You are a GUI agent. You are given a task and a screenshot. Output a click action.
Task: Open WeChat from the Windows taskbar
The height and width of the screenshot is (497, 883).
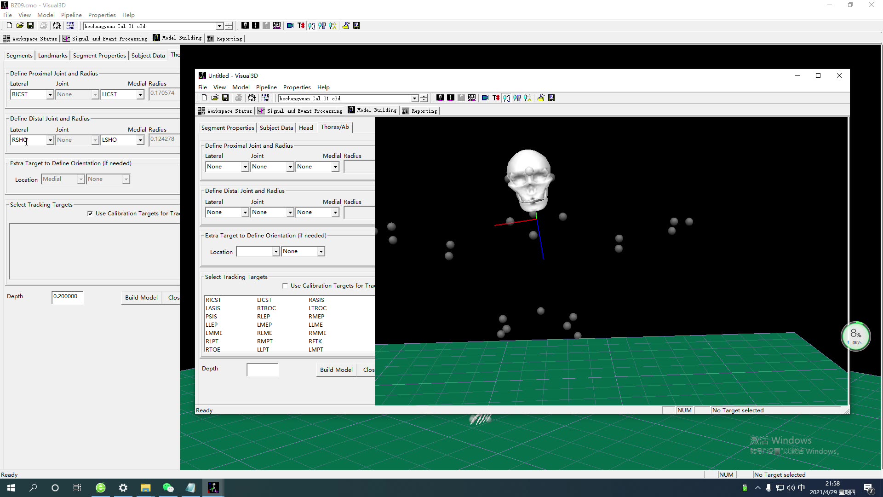[x=168, y=488]
